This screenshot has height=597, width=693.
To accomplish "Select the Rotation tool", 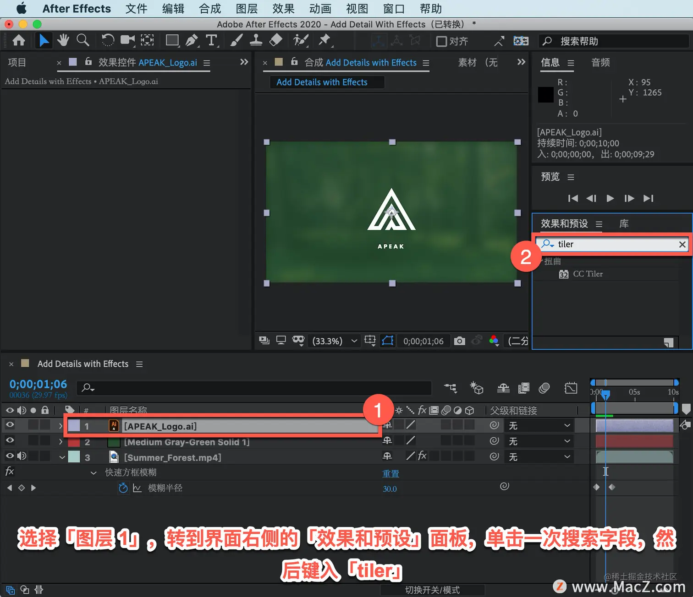I will pos(108,41).
